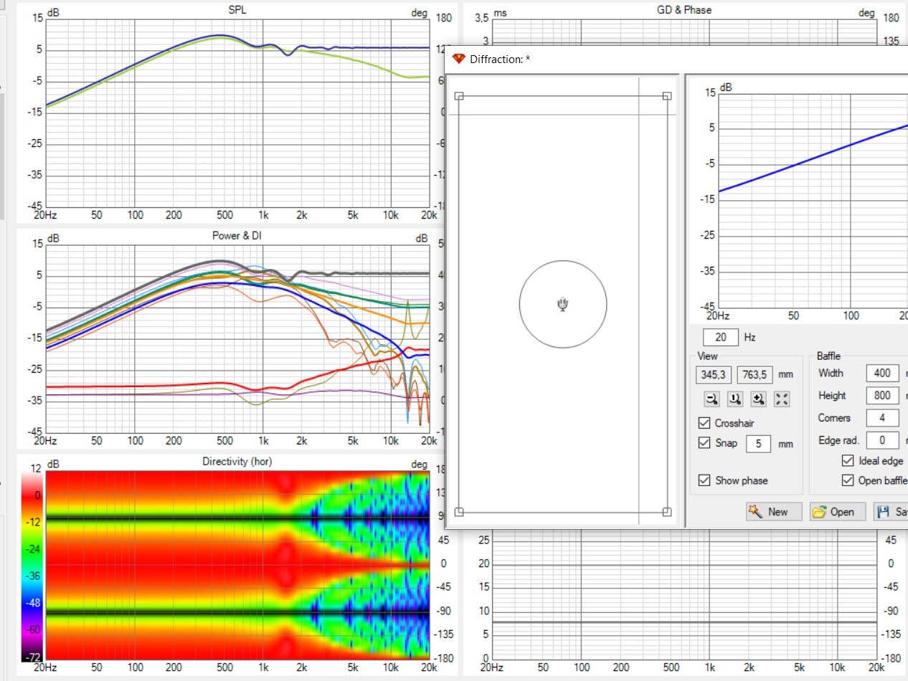
Task: Uncheck the Show phase option
Action: click(704, 480)
